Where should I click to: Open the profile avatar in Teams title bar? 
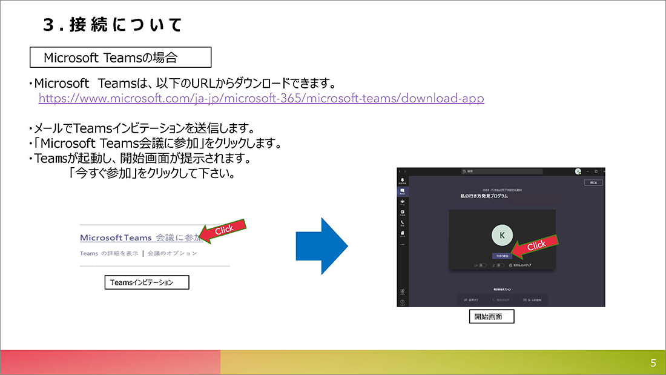pos(578,171)
